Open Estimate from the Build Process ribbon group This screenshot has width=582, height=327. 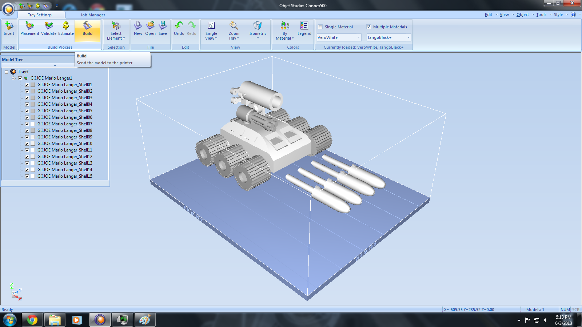[x=66, y=29]
